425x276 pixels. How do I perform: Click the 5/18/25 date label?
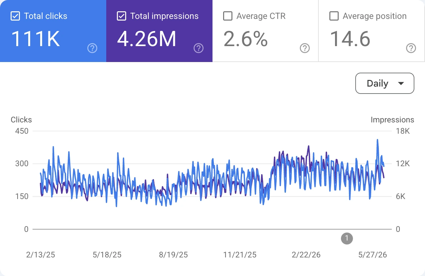(107, 255)
